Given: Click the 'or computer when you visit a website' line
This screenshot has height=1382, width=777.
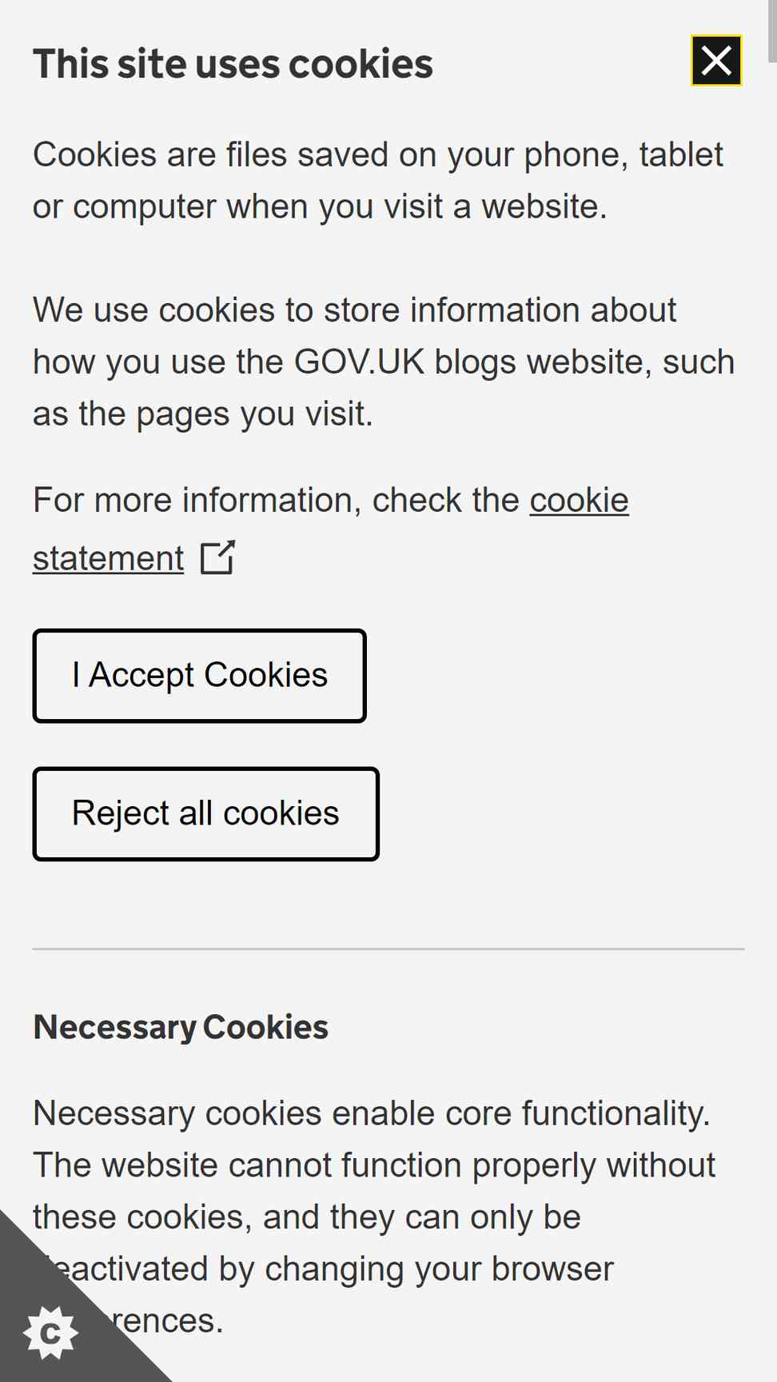Looking at the screenshot, I should click(x=320, y=207).
